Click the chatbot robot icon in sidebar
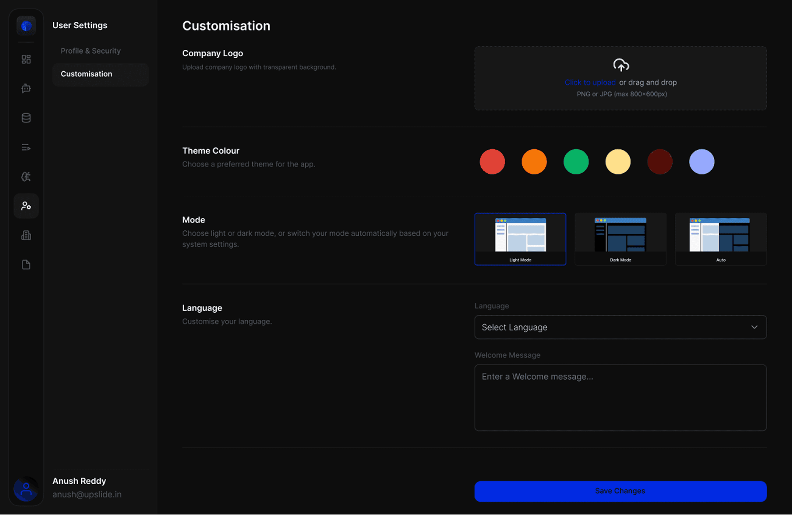 click(26, 89)
